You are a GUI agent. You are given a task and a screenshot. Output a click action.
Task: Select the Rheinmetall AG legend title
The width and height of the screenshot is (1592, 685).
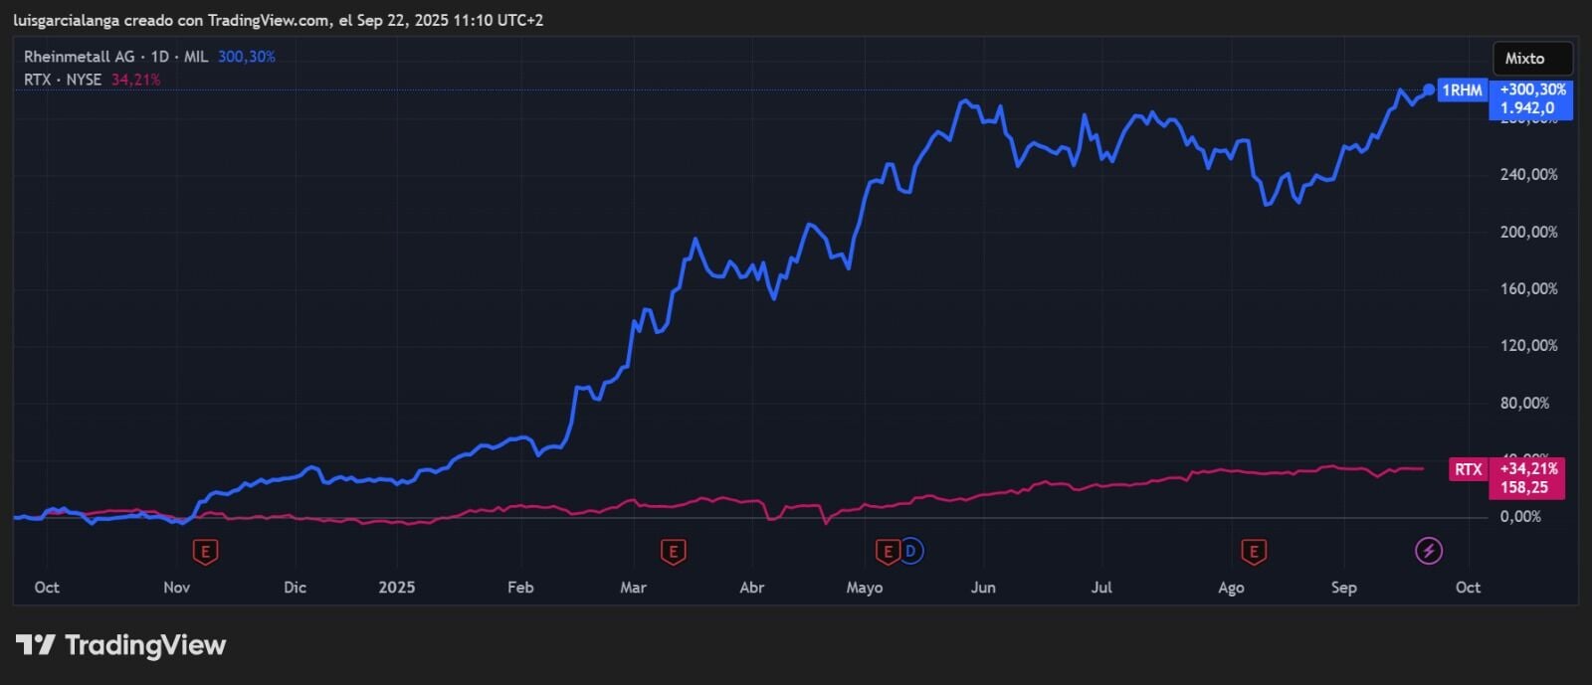pyautogui.click(x=80, y=57)
